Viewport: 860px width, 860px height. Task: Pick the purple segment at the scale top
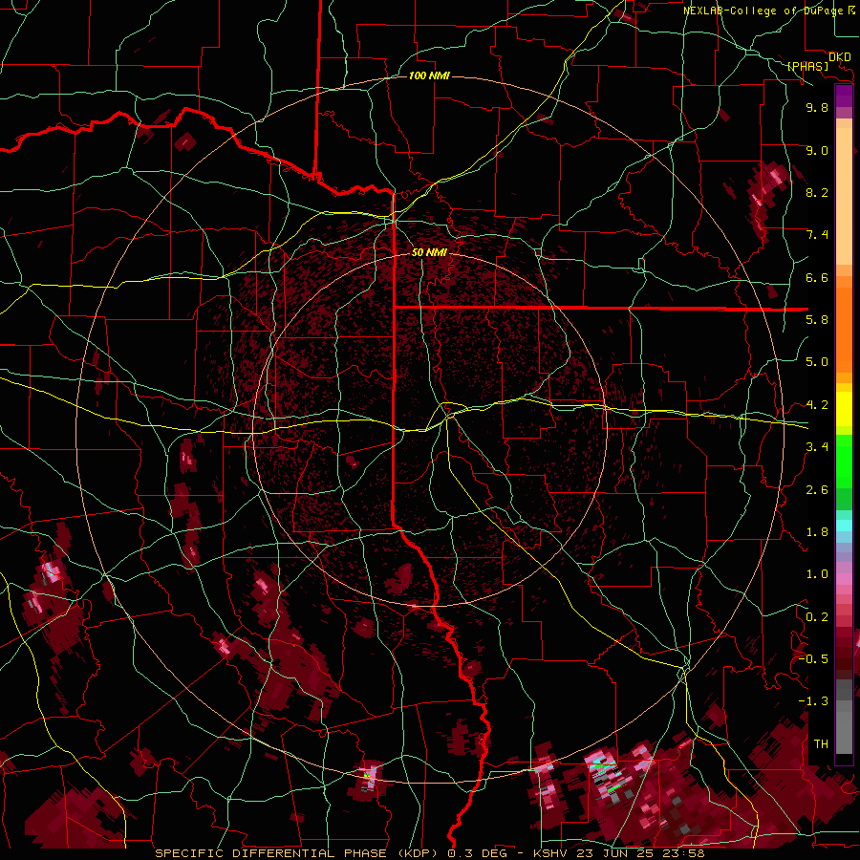tap(844, 97)
